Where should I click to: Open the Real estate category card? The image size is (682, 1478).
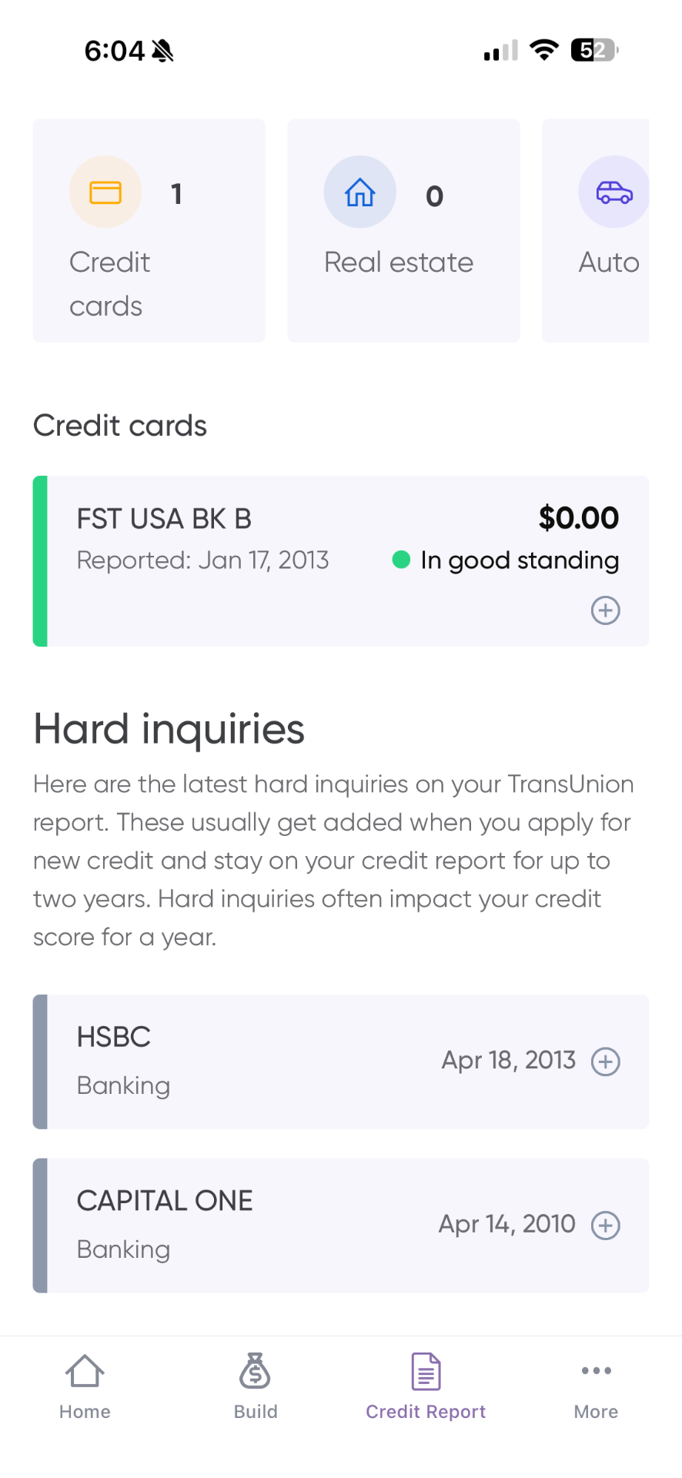tap(403, 231)
